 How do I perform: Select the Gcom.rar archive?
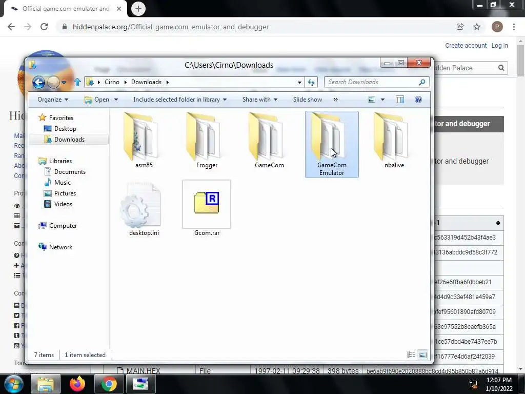(207, 208)
